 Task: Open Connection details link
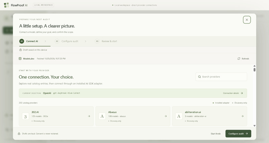[233, 93]
